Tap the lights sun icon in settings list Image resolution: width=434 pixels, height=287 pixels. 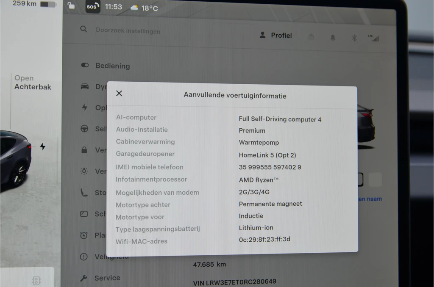coord(84,171)
